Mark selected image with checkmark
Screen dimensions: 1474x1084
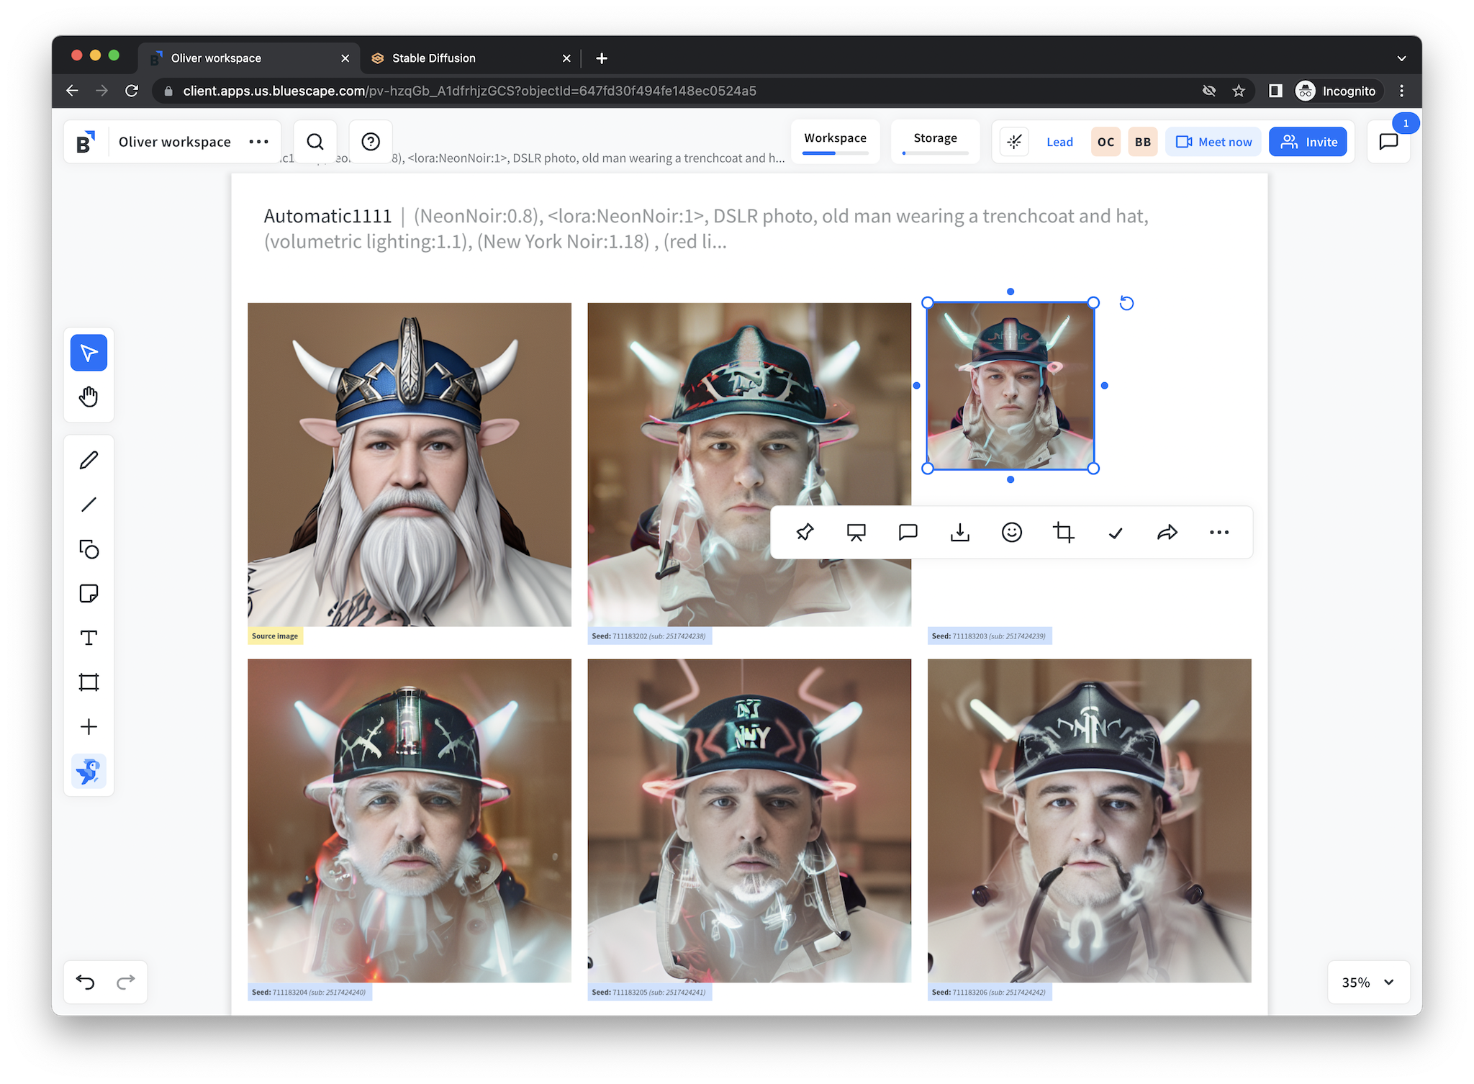(x=1115, y=533)
